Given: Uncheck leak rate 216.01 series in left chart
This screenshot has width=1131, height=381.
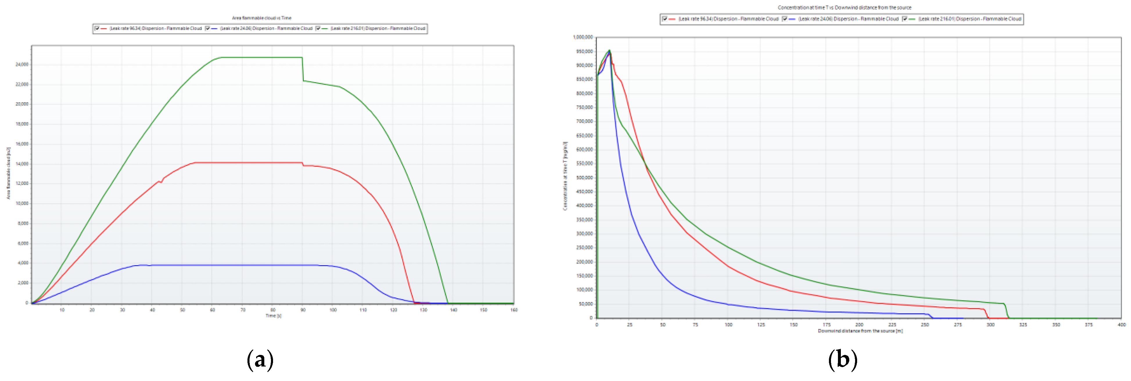Looking at the screenshot, I should (318, 28).
